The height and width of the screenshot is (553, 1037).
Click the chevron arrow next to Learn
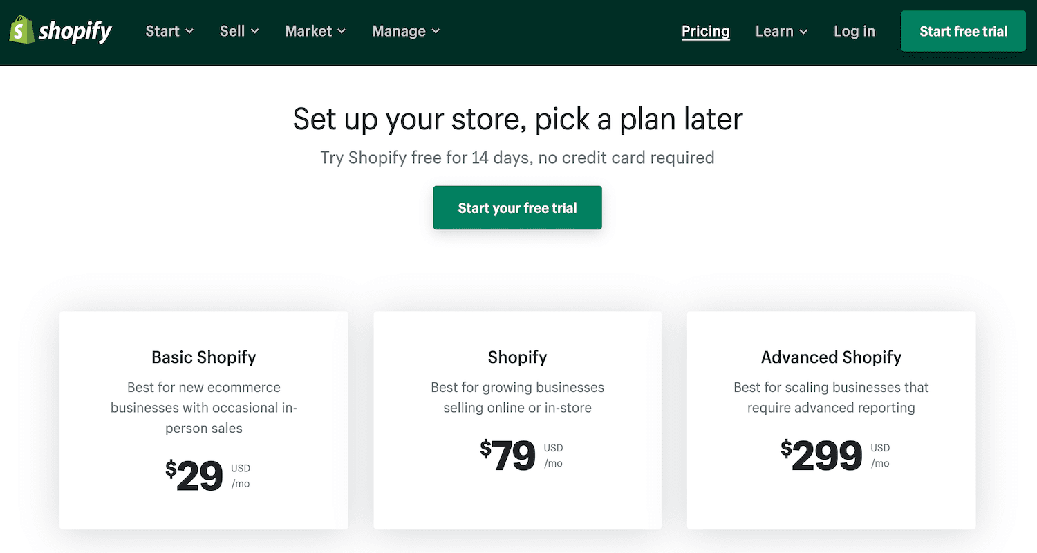click(803, 32)
